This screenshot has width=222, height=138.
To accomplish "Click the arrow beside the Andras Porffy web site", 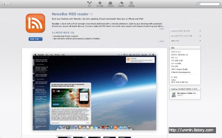I will [x=200, y=31].
